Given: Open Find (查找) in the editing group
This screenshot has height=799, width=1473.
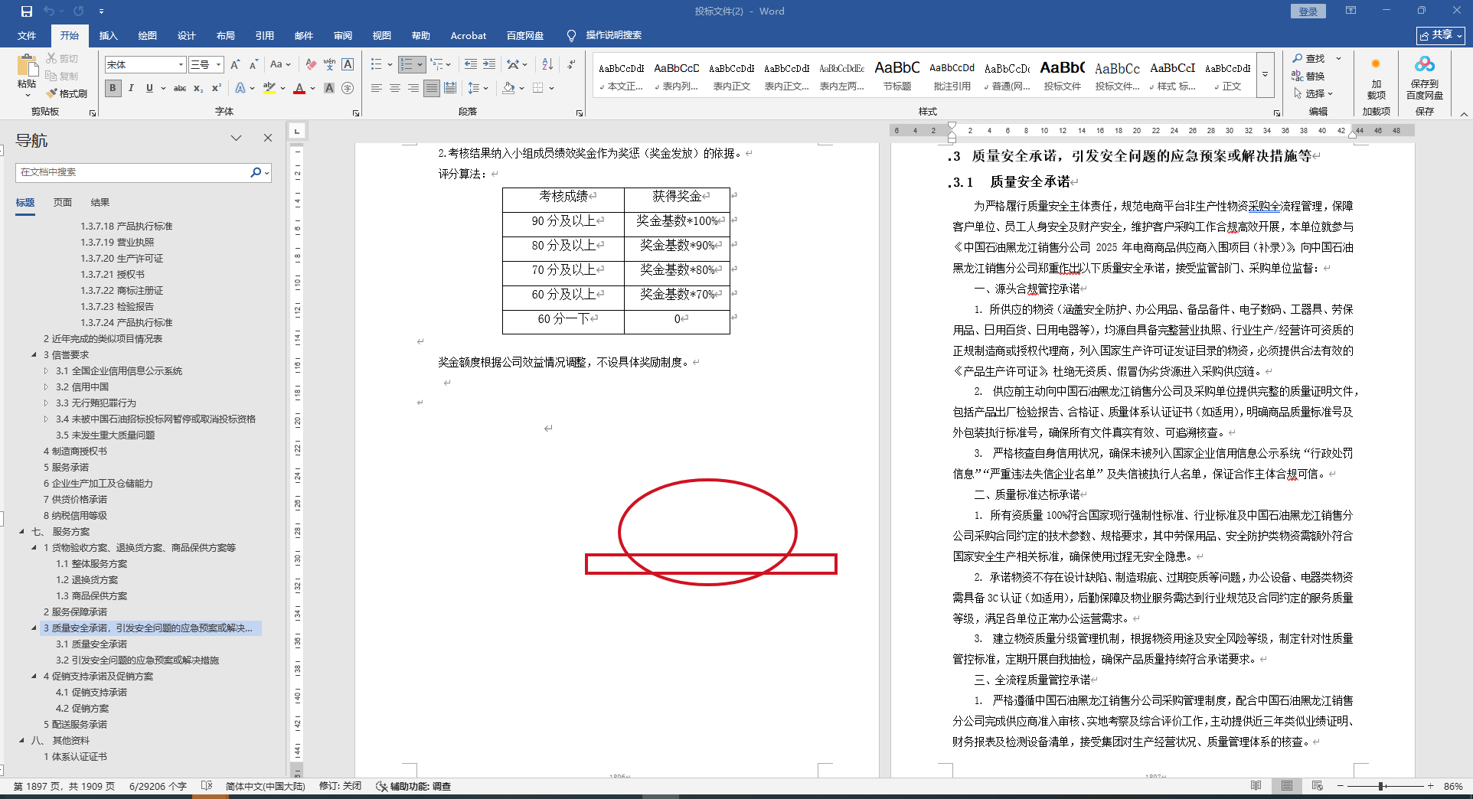Looking at the screenshot, I should point(1308,58).
